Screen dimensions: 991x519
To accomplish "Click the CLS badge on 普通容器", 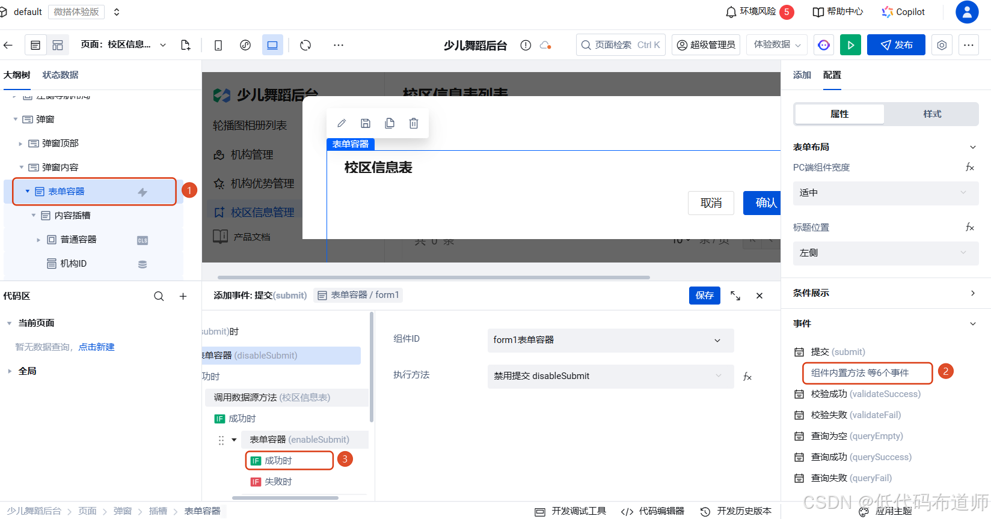I will point(143,240).
